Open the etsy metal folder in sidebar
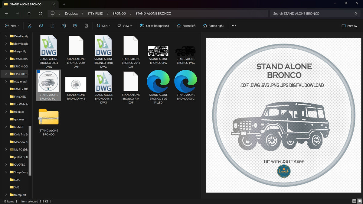 pos(19,81)
